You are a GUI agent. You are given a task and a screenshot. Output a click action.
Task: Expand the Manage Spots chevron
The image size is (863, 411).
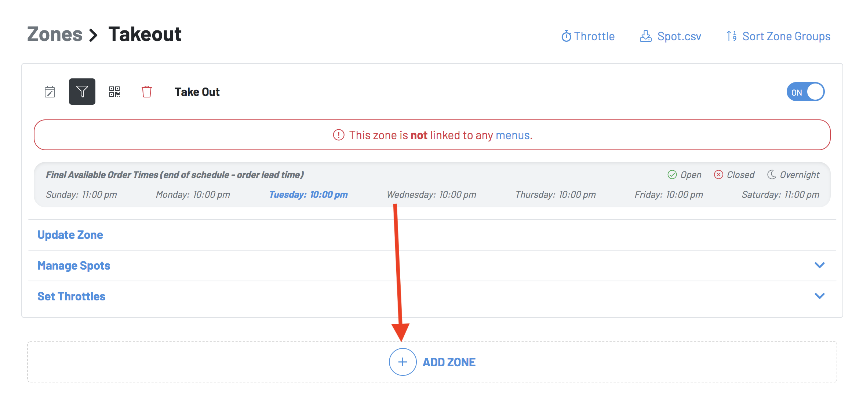pos(819,265)
